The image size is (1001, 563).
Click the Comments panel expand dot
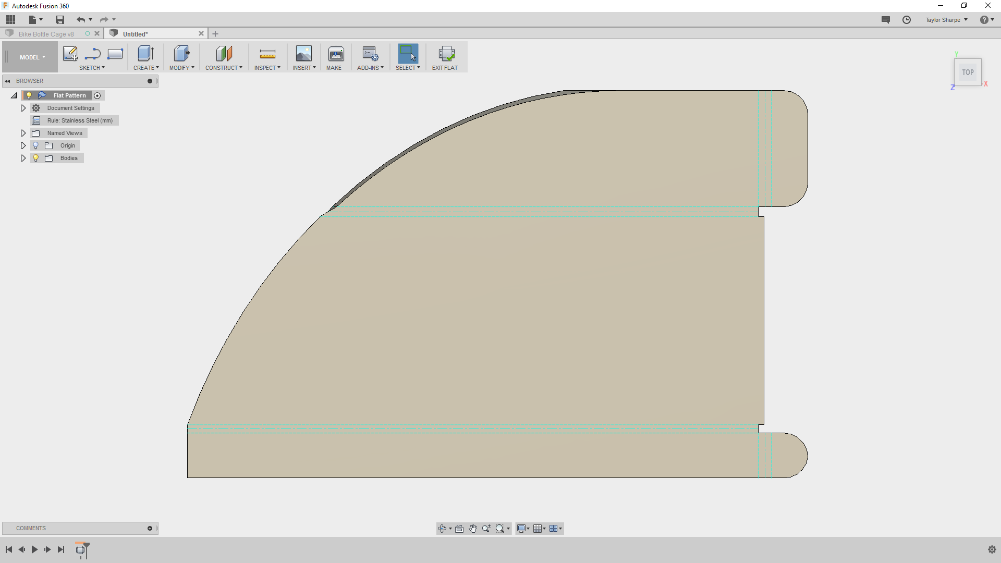click(150, 528)
